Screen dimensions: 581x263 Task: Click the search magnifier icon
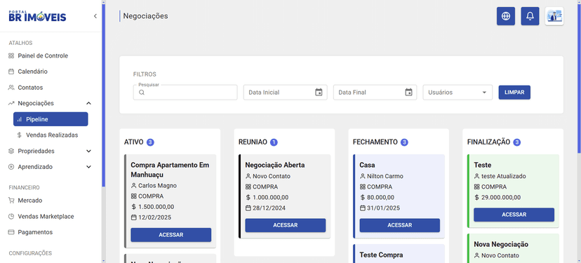point(142,93)
